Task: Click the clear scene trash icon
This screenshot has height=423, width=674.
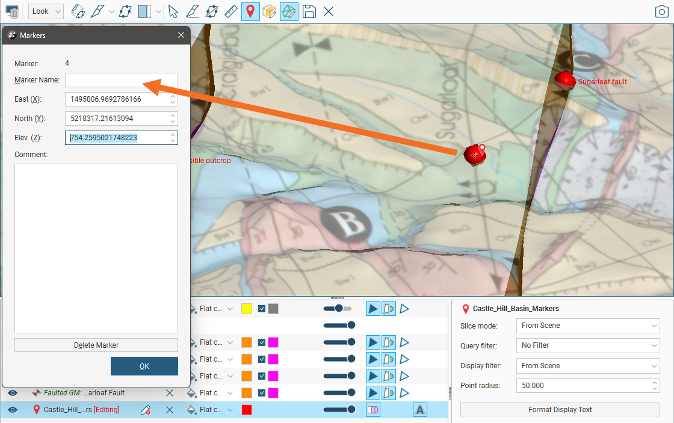Action: (x=12, y=11)
